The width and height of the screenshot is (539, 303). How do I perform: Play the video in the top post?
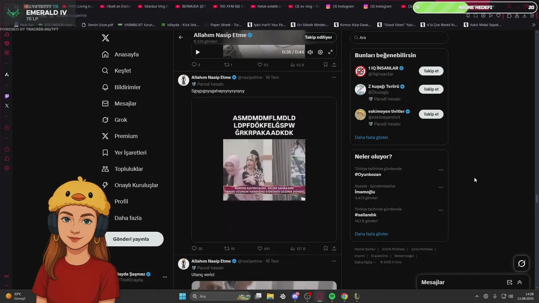tap(197, 52)
